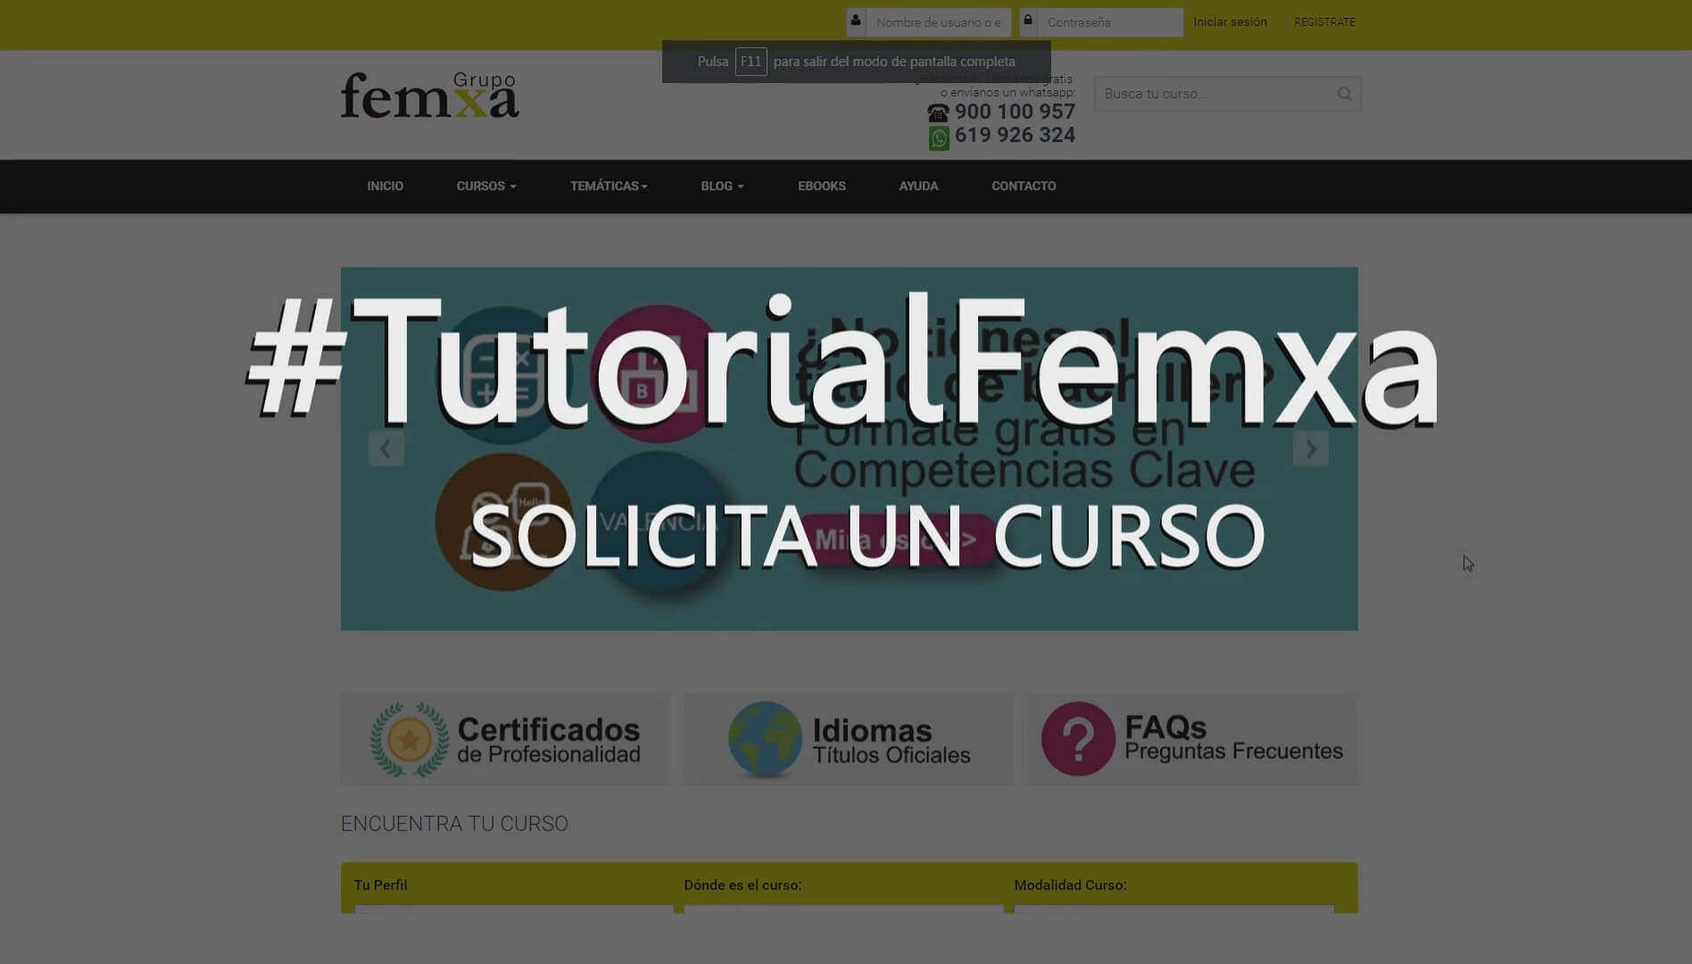
Task: Open Idiomas Títulos Oficiales banner
Action: click(x=849, y=739)
